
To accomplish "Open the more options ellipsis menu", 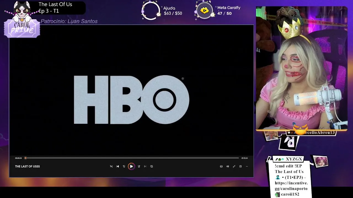I will click(x=247, y=166).
